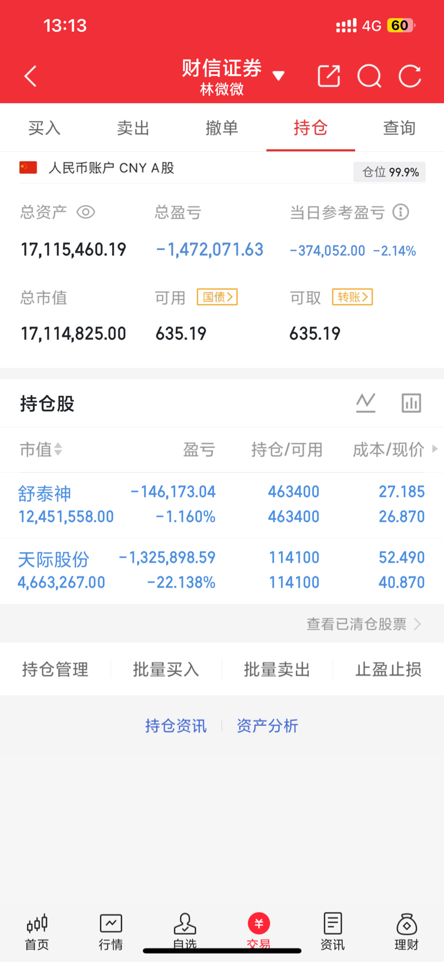Tap the back arrow in the header

[x=31, y=76]
